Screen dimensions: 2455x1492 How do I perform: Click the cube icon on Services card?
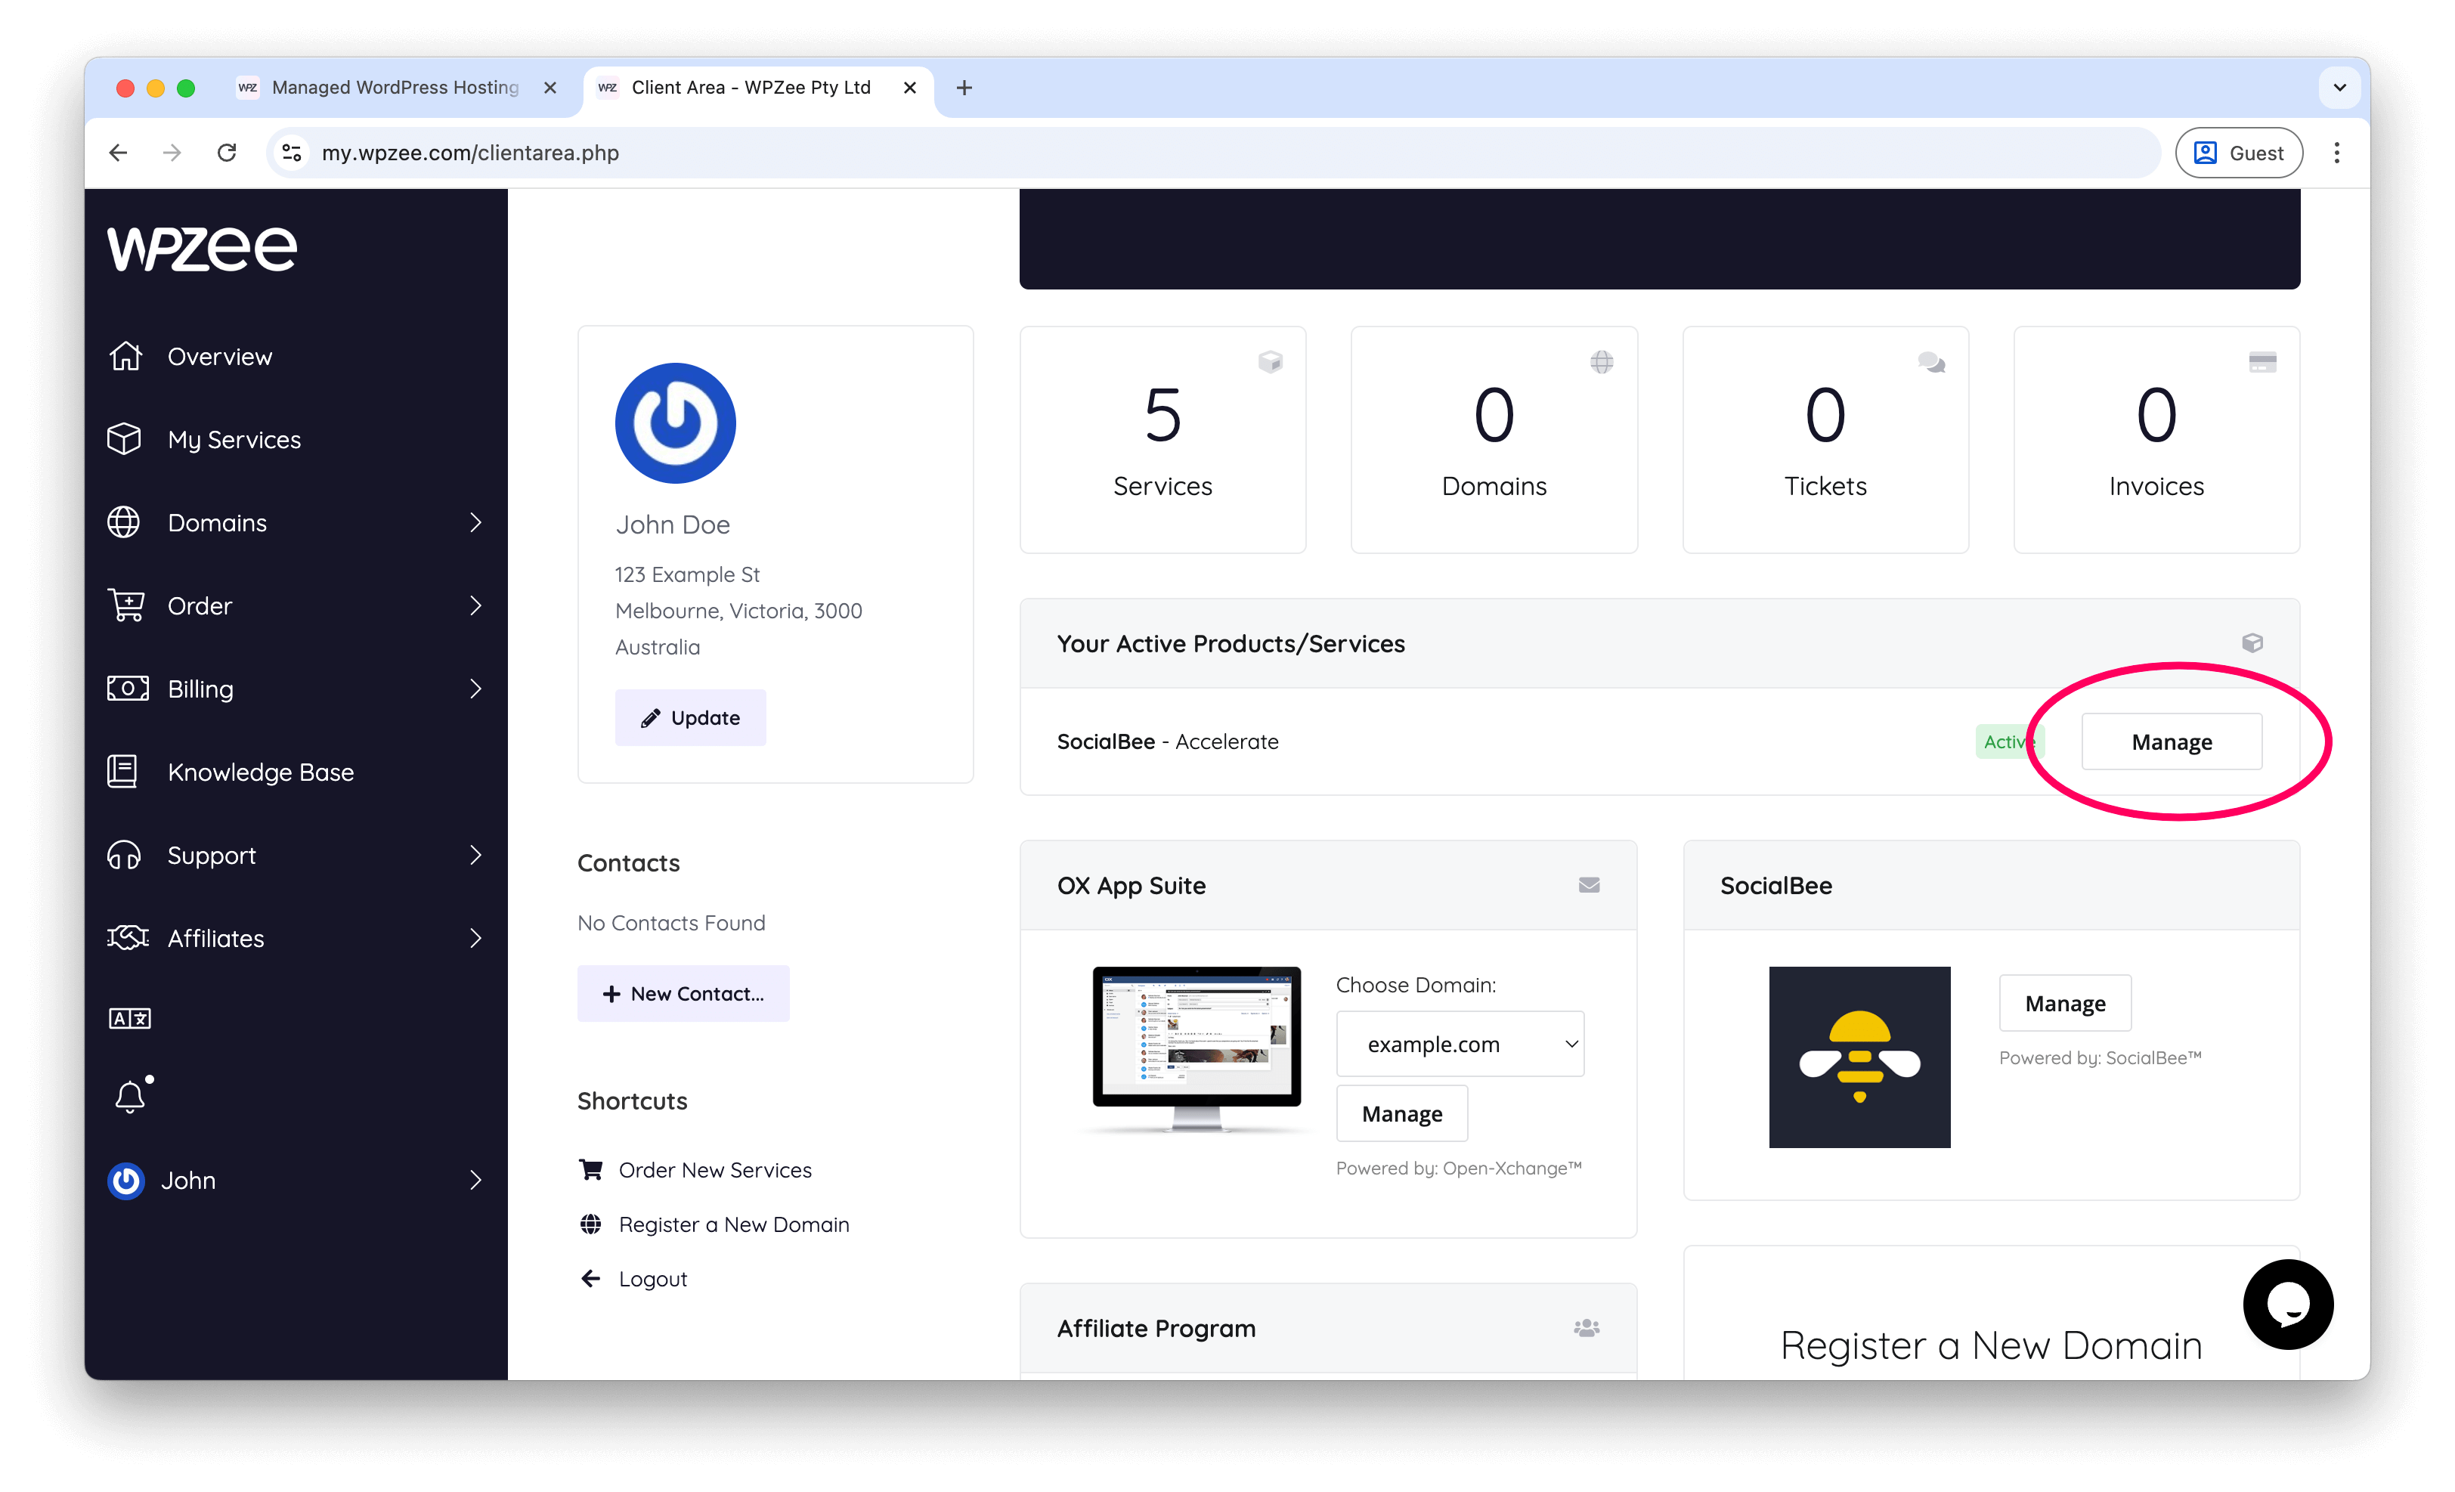pos(1271,361)
